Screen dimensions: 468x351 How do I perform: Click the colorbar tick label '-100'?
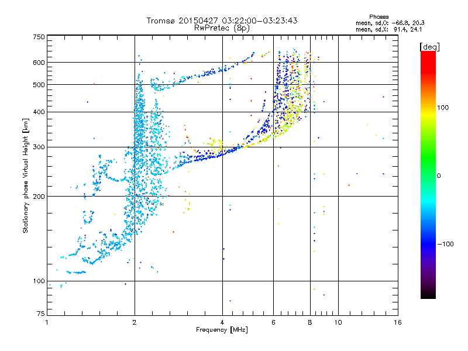446,244
